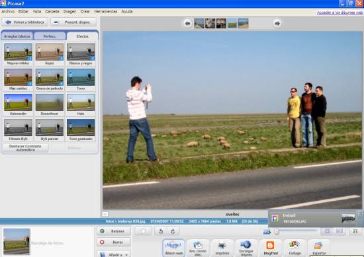Open the Herramientas menu
364x257 pixels.
click(x=106, y=11)
